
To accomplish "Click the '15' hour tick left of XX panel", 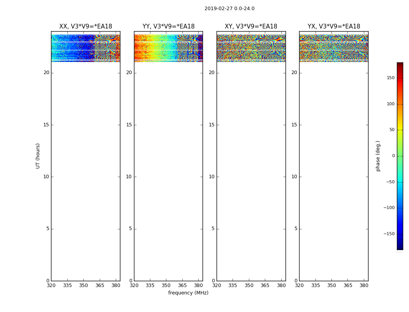I will pos(46,125).
